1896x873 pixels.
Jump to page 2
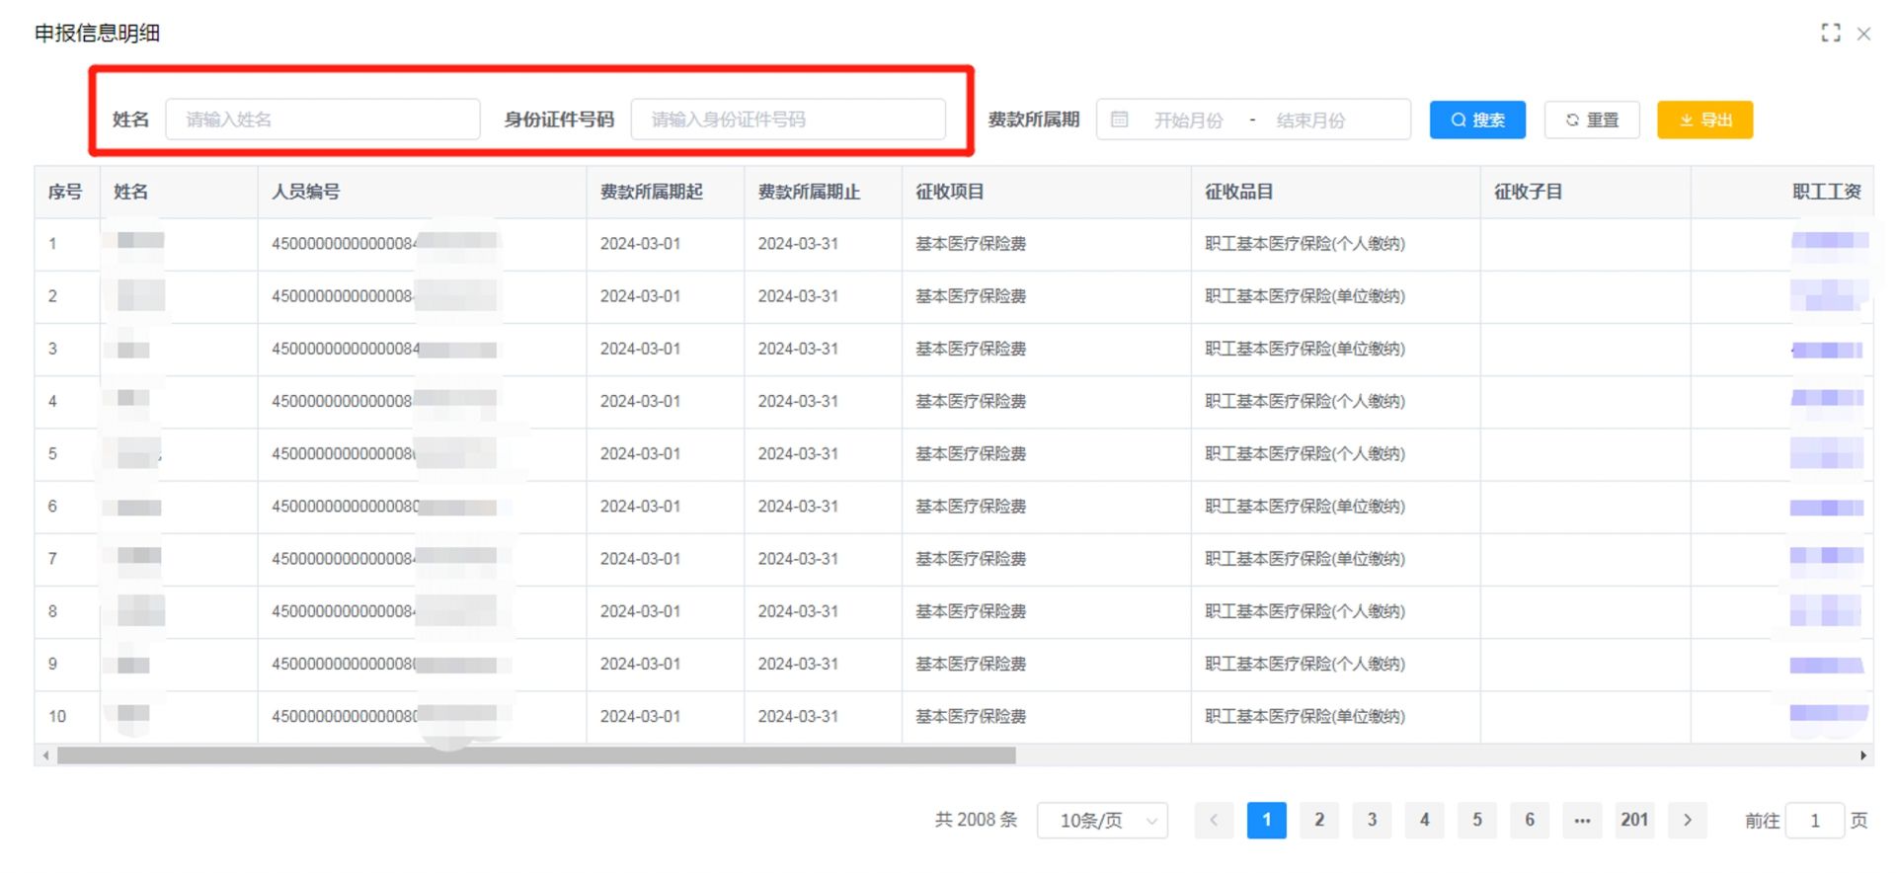pyautogui.click(x=1318, y=820)
